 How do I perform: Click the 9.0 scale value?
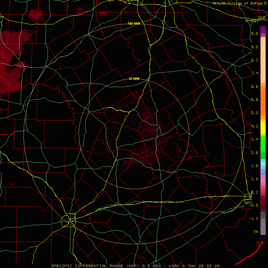[255, 47]
